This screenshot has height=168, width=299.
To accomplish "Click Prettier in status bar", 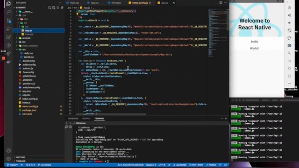I will click(x=211, y=165).
